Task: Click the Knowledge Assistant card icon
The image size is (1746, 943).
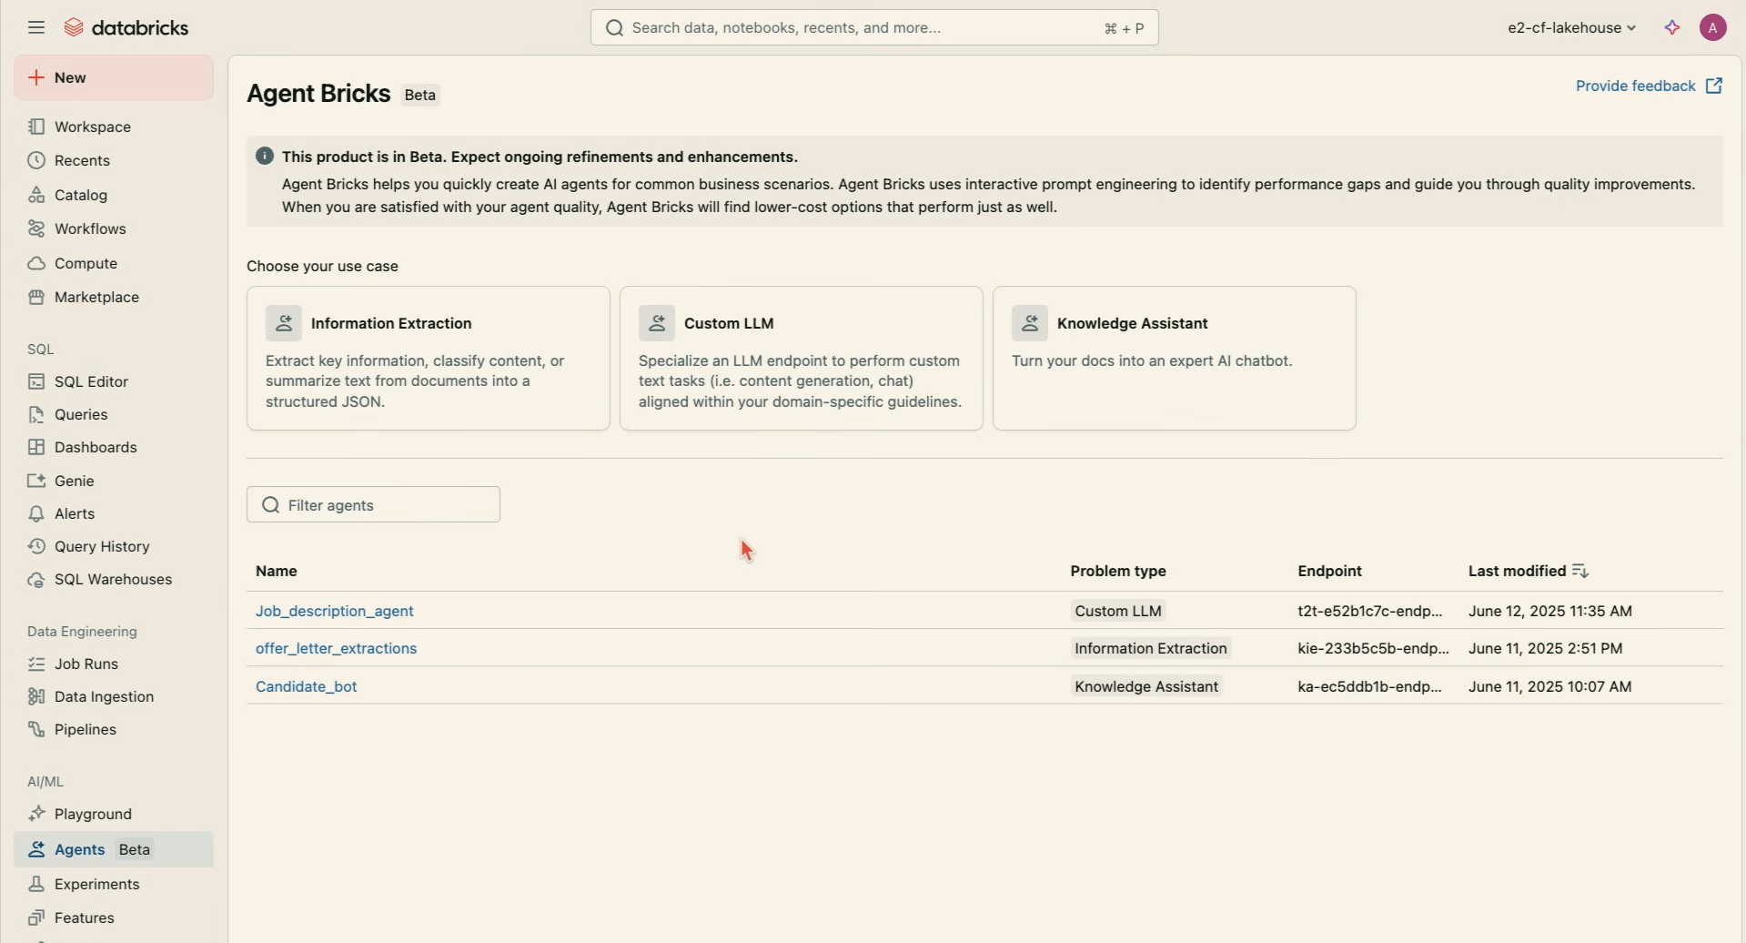Action: pos(1030,323)
